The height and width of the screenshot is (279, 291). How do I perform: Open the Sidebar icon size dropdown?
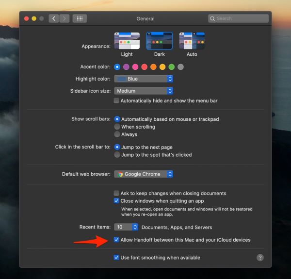(144, 91)
